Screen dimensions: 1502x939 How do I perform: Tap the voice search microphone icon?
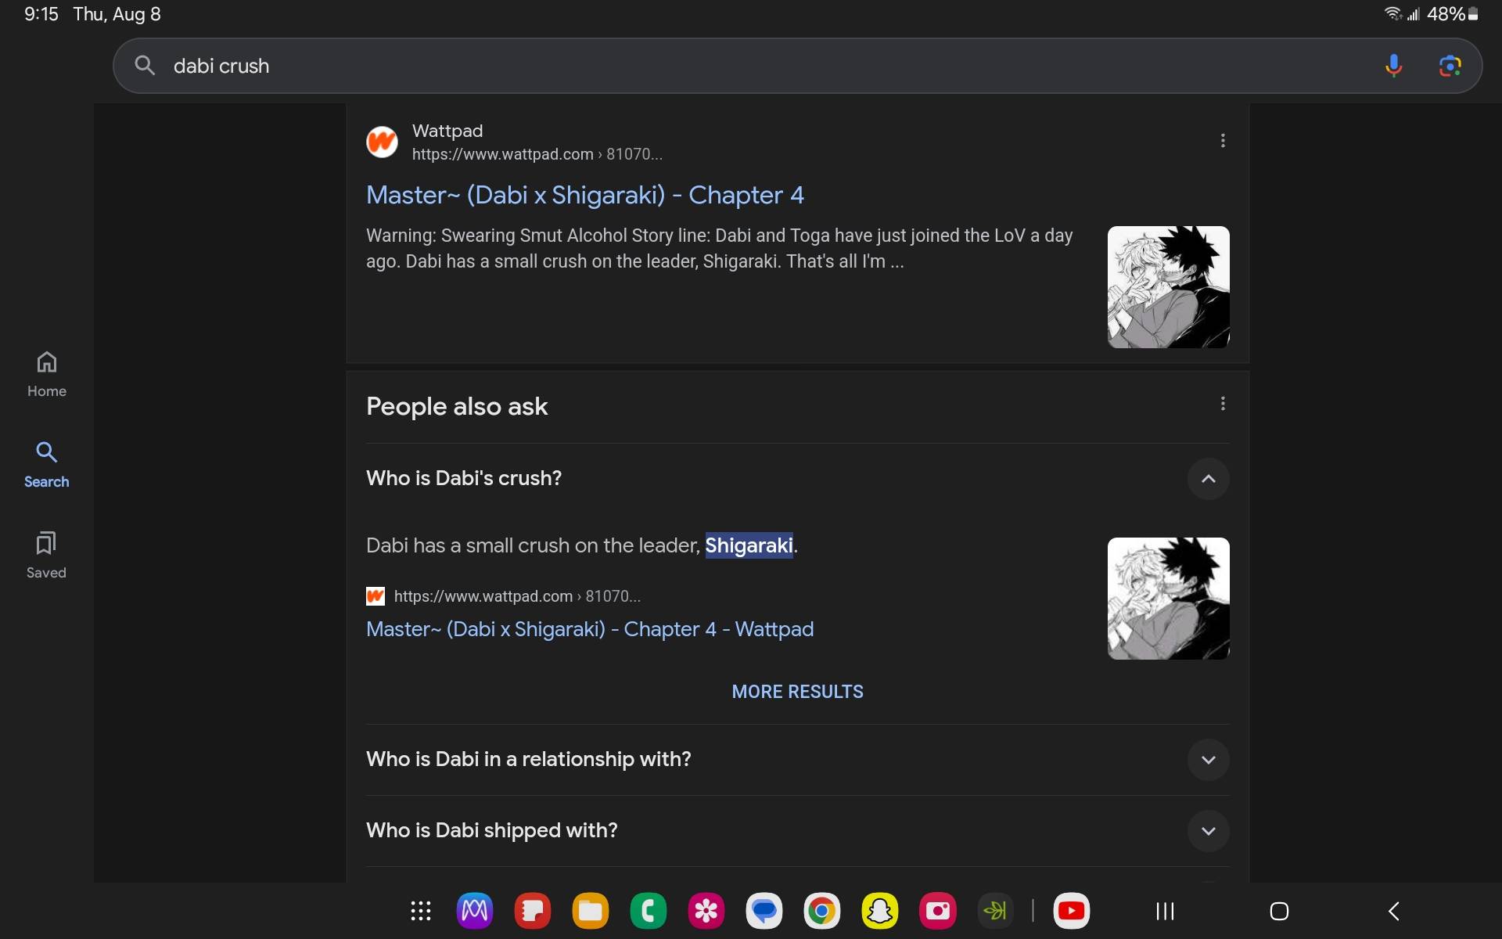(x=1393, y=66)
